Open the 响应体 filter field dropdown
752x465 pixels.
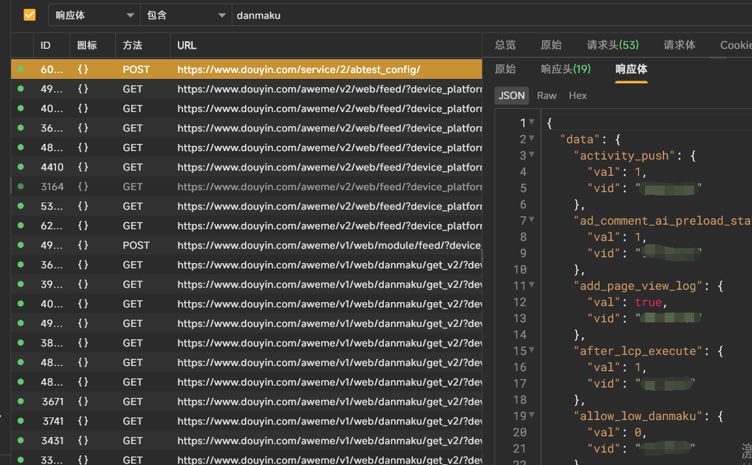point(94,16)
